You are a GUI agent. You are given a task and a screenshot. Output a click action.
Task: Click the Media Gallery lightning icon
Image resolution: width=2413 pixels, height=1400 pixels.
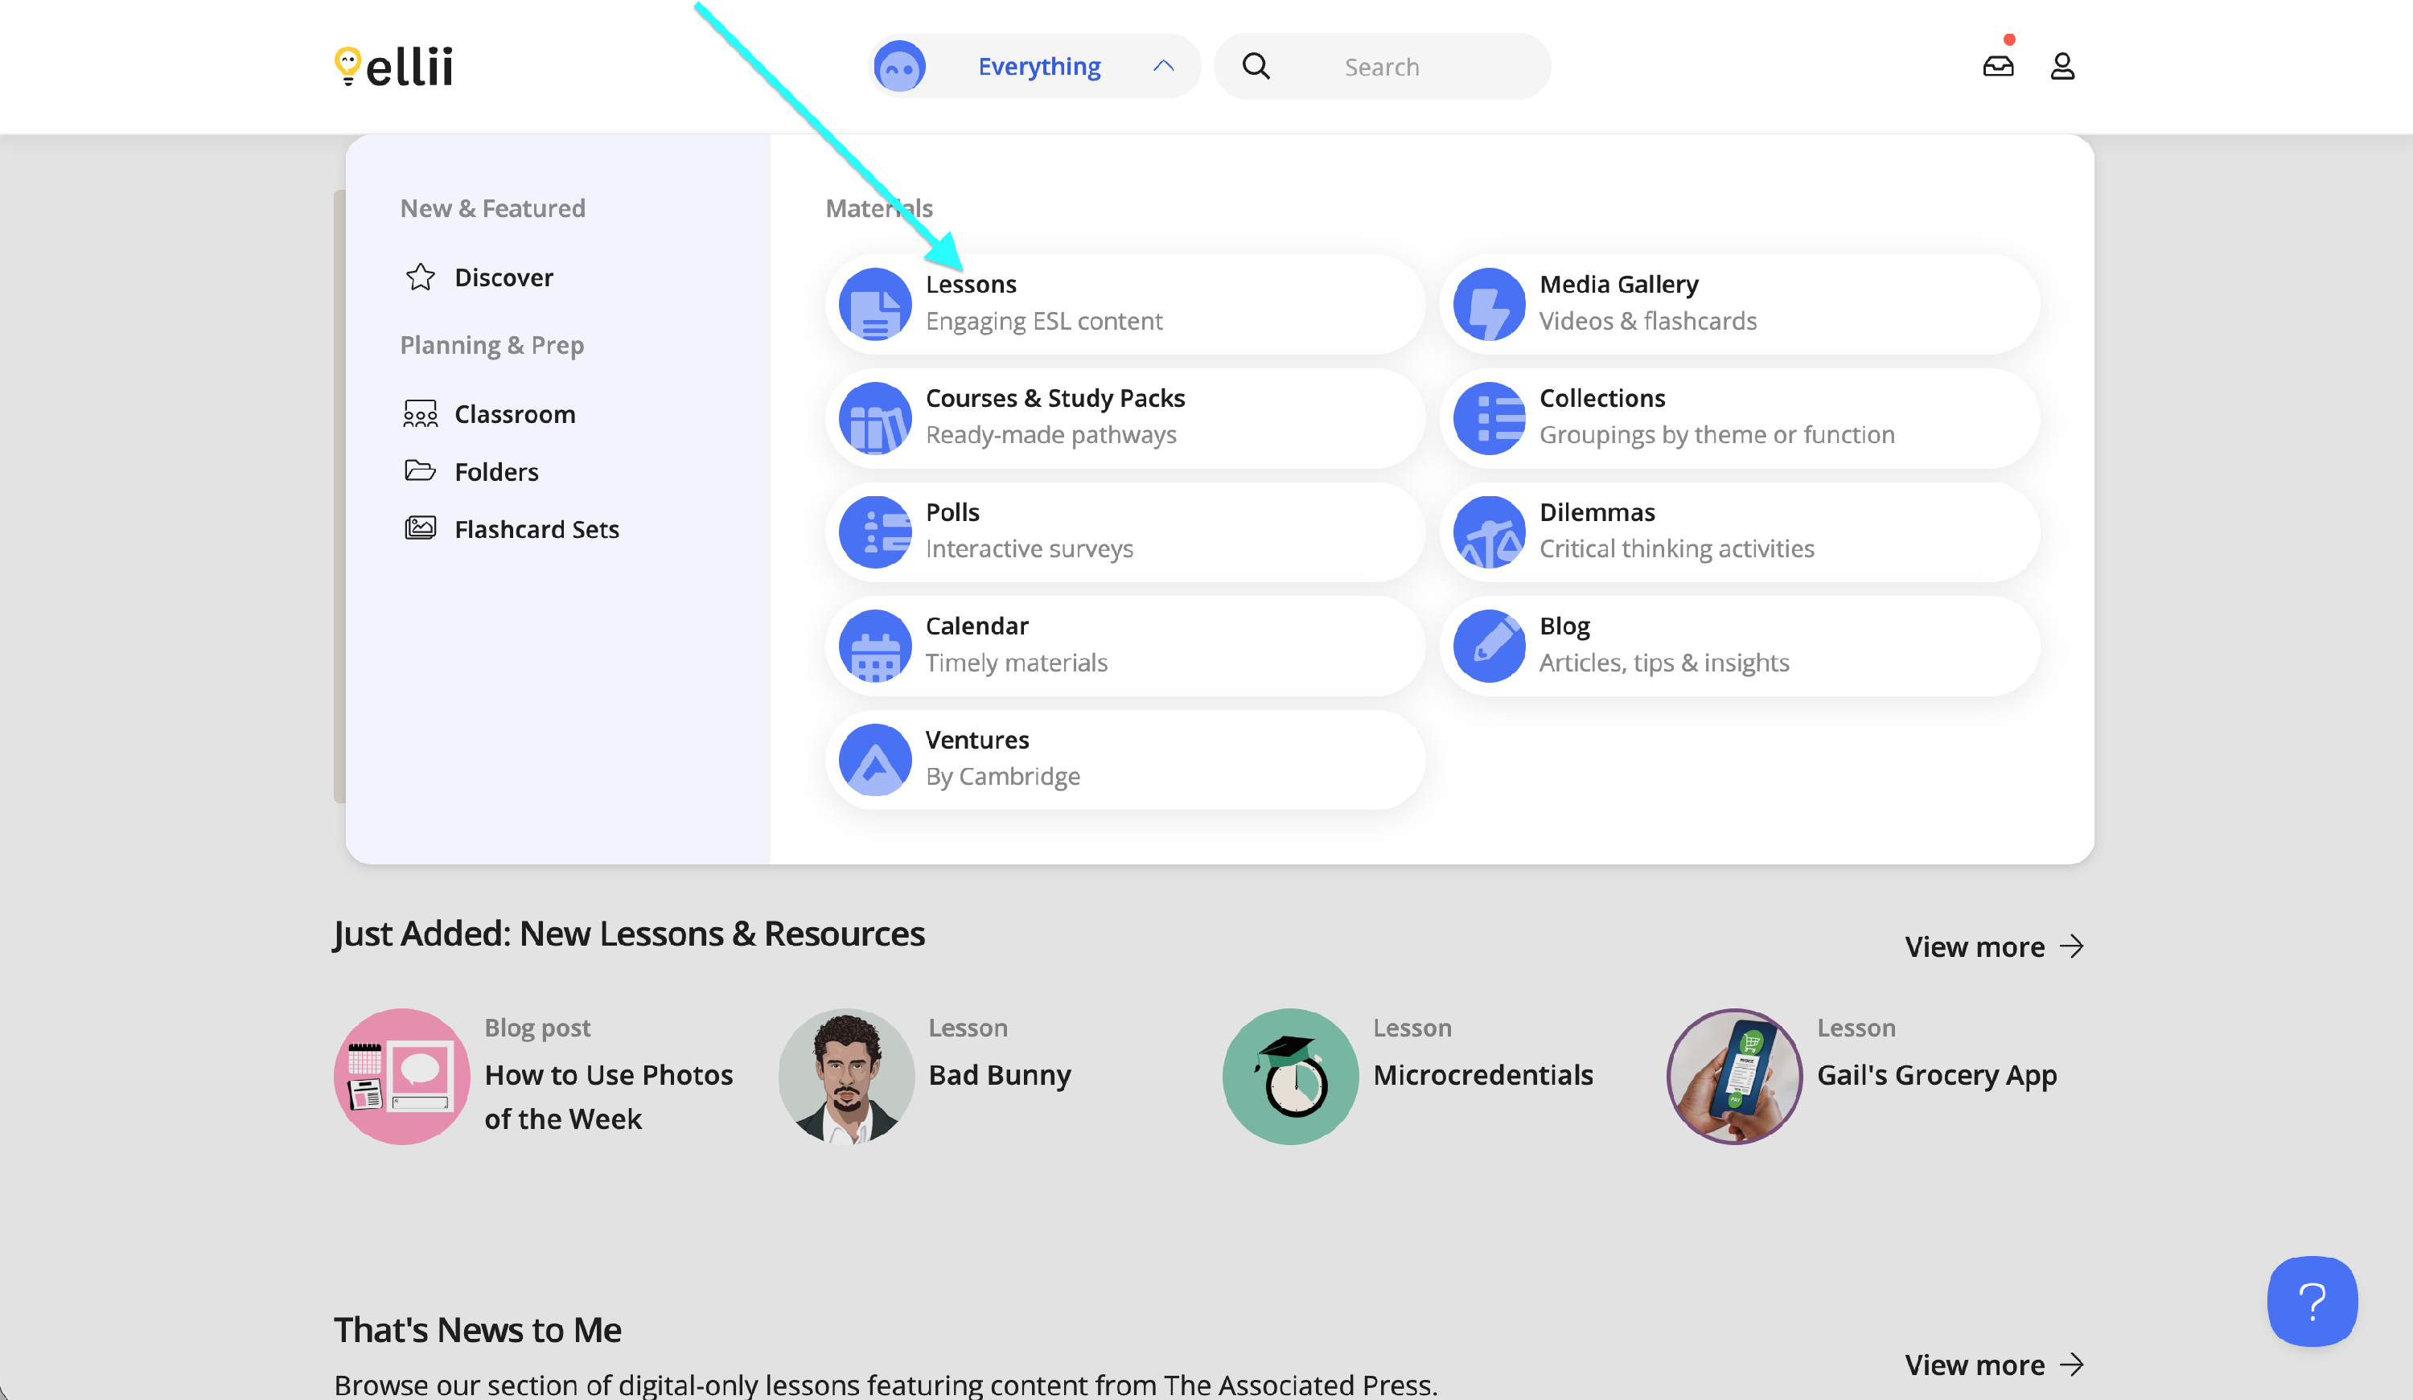click(x=1488, y=305)
